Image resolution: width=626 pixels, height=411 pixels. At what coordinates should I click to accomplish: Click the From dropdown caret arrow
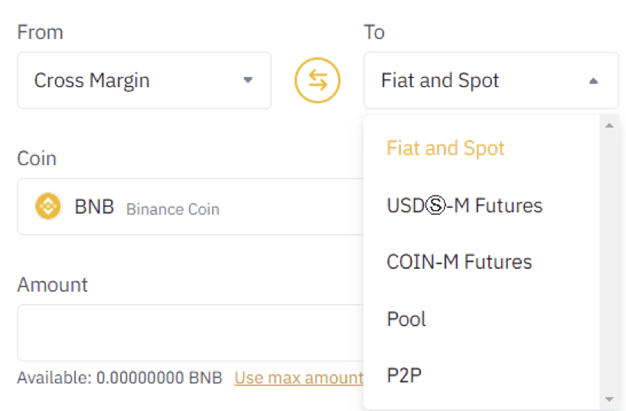tap(248, 80)
